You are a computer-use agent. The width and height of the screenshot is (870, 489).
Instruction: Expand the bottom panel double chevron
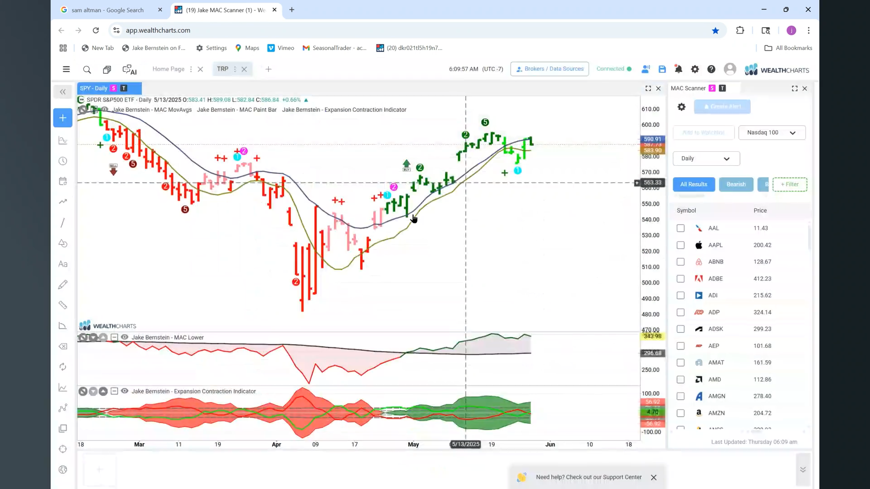(x=802, y=470)
